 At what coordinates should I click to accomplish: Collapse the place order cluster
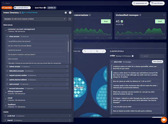point(112,62)
